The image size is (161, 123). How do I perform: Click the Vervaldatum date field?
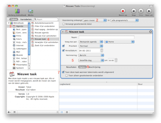[89, 50]
